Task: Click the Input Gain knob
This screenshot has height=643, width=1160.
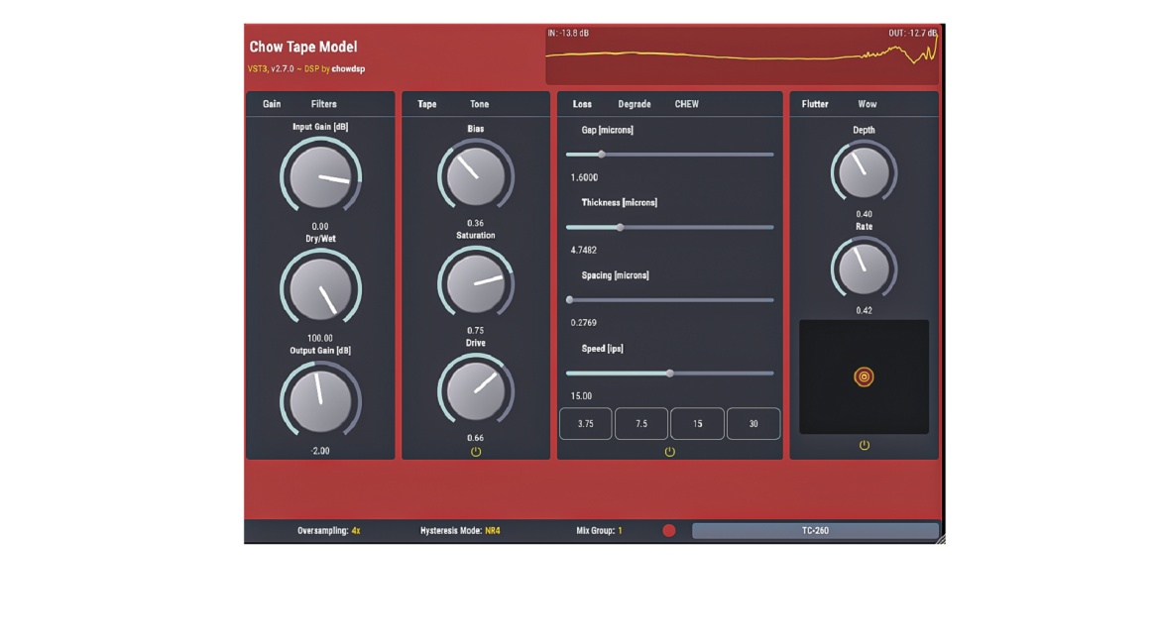Action: (x=320, y=176)
